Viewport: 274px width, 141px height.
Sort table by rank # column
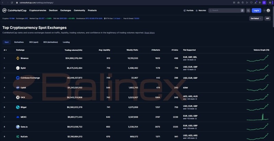coord(5,50)
